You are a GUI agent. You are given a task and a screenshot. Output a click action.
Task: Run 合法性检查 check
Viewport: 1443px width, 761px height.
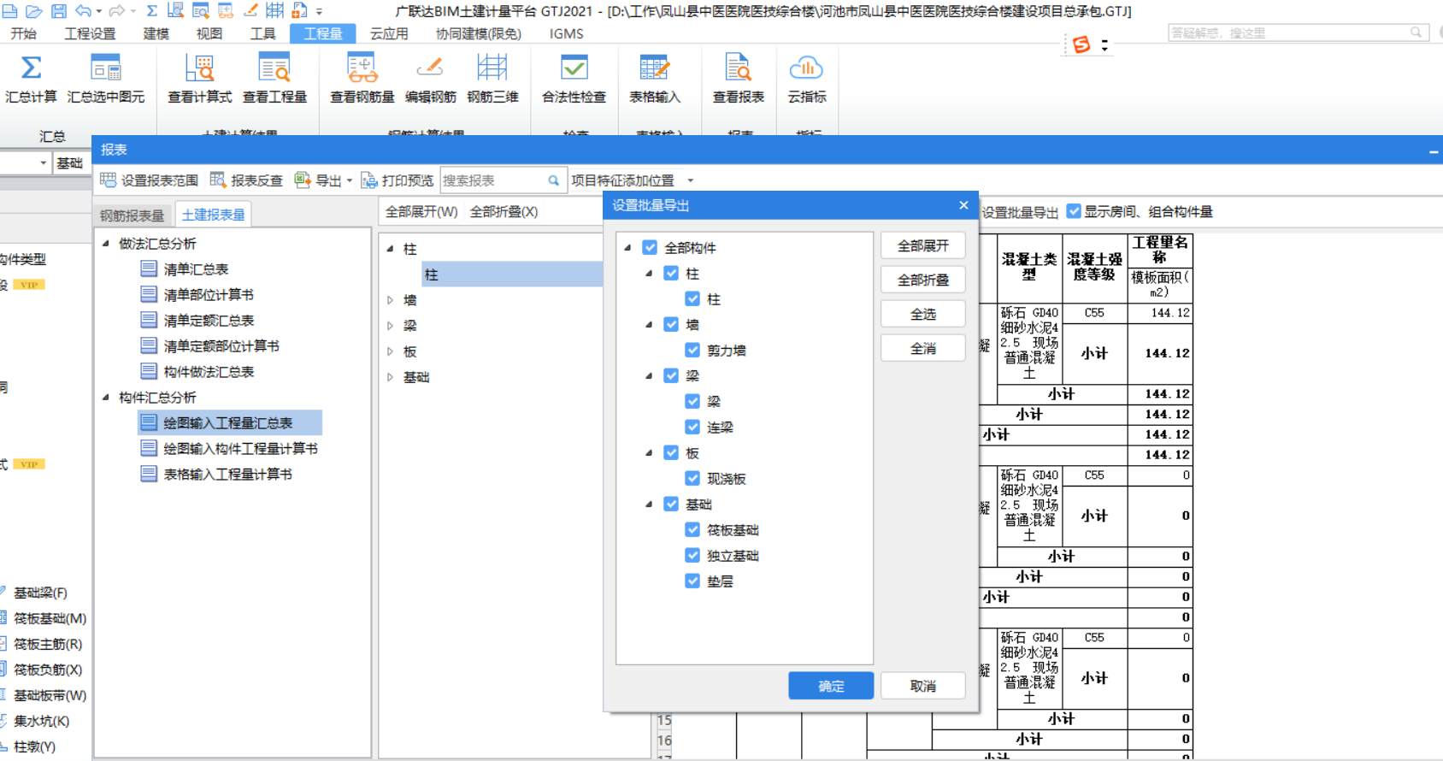pyautogui.click(x=574, y=79)
